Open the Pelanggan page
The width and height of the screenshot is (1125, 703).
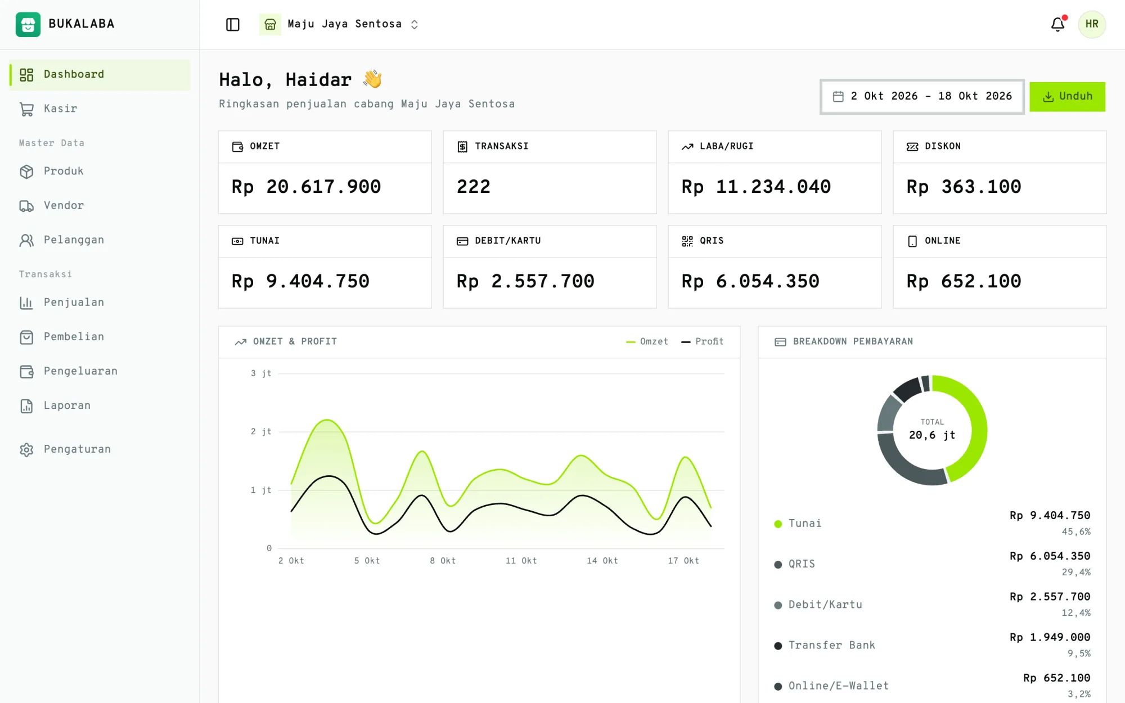pyautogui.click(x=100, y=240)
